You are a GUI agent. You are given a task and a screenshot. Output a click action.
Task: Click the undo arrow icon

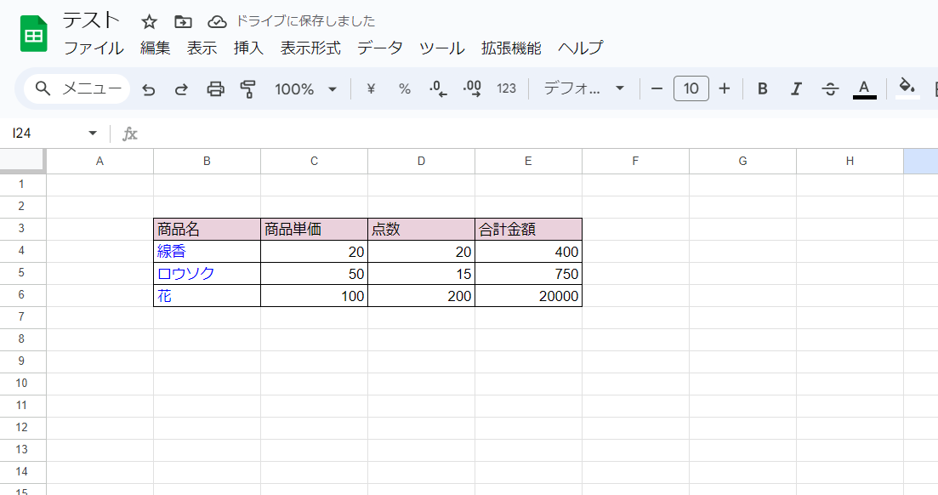(x=149, y=89)
